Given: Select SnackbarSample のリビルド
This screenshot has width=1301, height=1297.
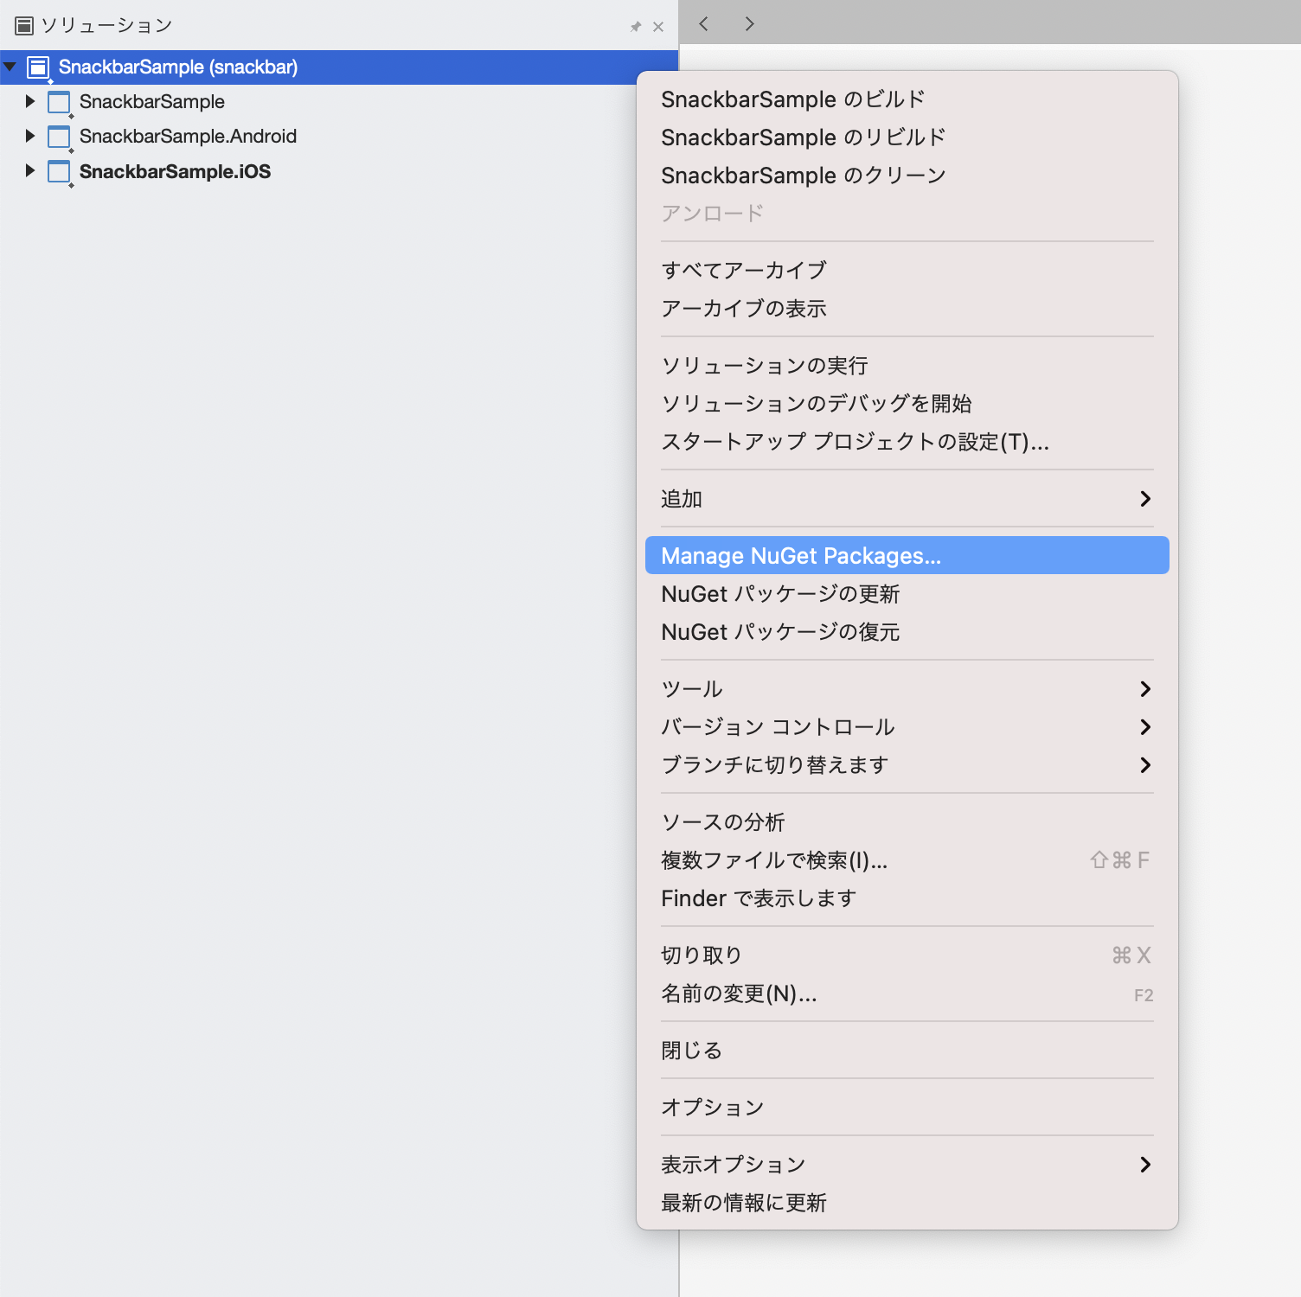Looking at the screenshot, I should point(907,137).
